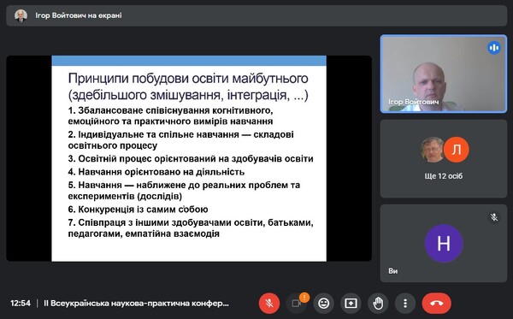Raise hand using the hand icon

point(378,304)
